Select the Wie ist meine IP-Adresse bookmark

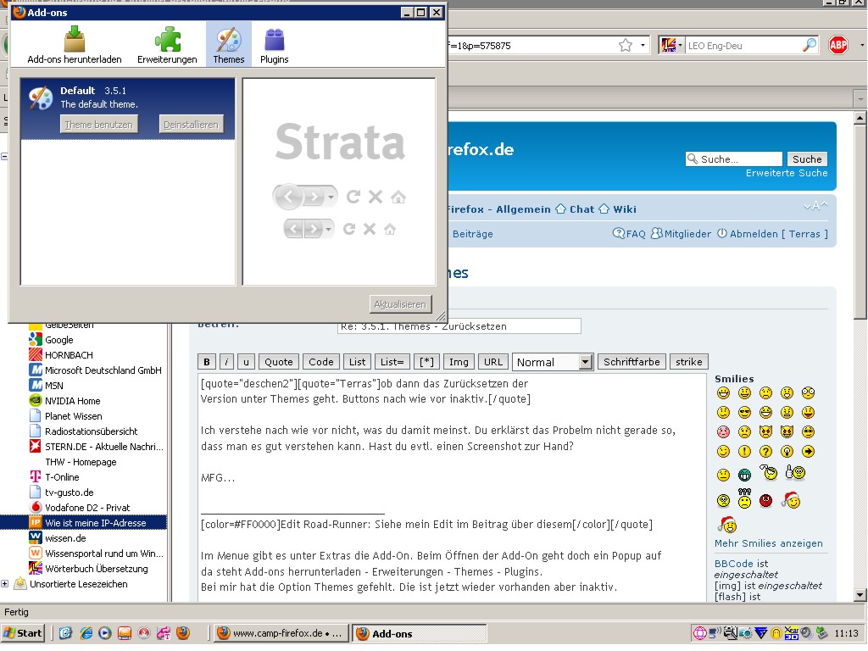(x=95, y=523)
